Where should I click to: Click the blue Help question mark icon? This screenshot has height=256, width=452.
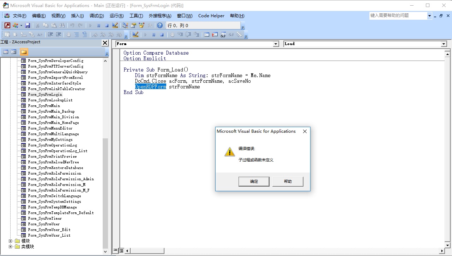point(159,25)
